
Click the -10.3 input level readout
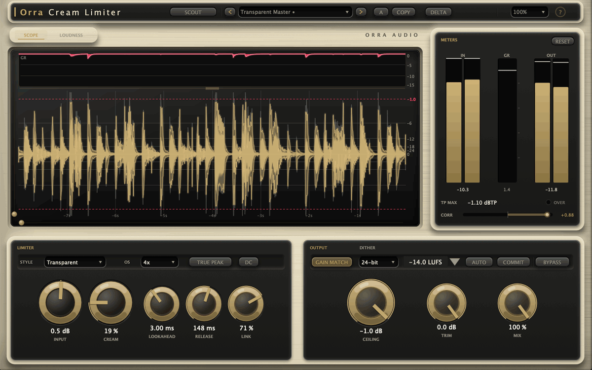click(x=463, y=189)
